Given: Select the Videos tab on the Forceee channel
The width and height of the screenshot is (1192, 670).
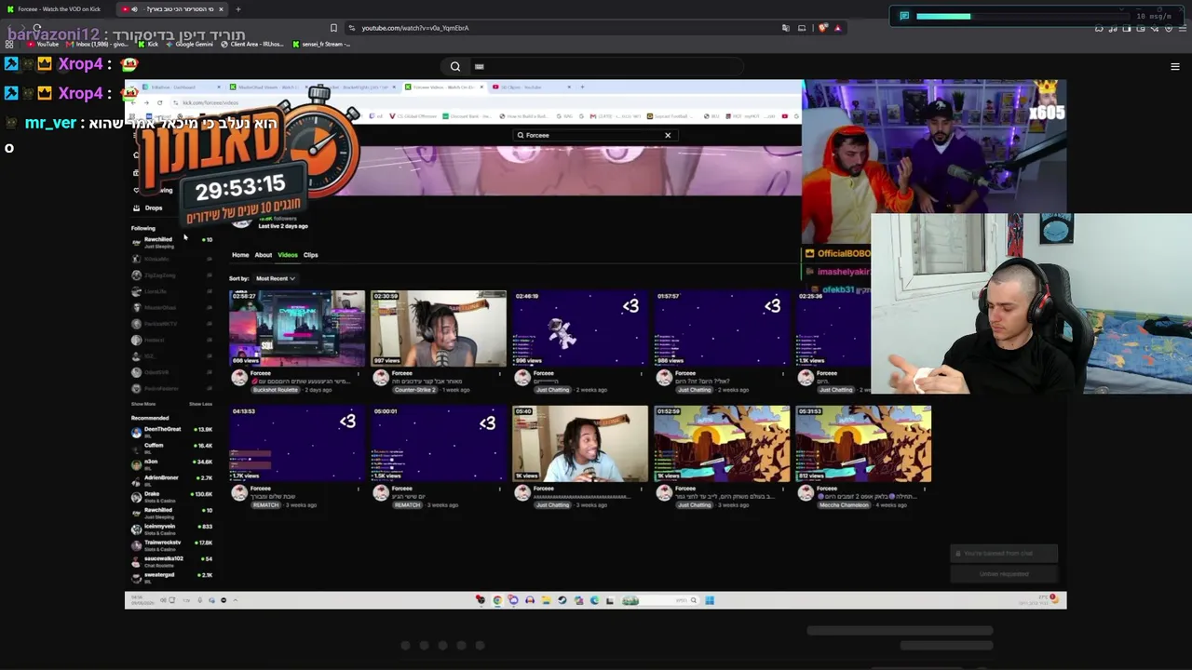Looking at the screenshot, I should coord(288,255).
